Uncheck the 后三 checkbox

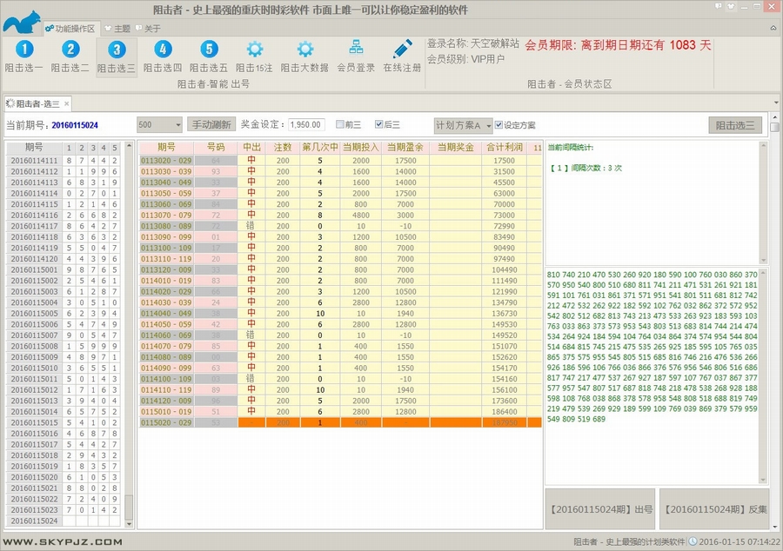coord(378,124)
